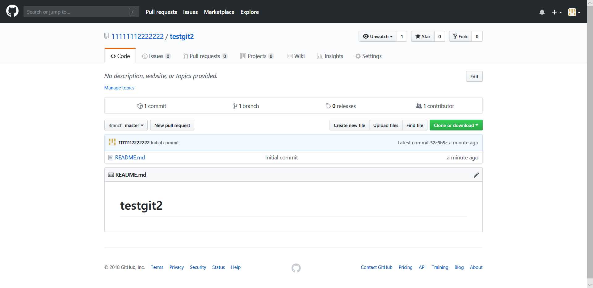This screenshot has height=288, width=593.
Task: View 0 releases
Action: 341,106
